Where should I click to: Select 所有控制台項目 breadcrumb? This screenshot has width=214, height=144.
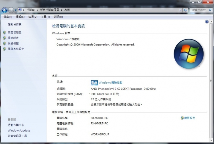tap(49, 10)
